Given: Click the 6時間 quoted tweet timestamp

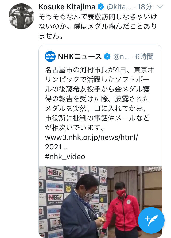Looking at the screenshot, I should coord(145,57).
